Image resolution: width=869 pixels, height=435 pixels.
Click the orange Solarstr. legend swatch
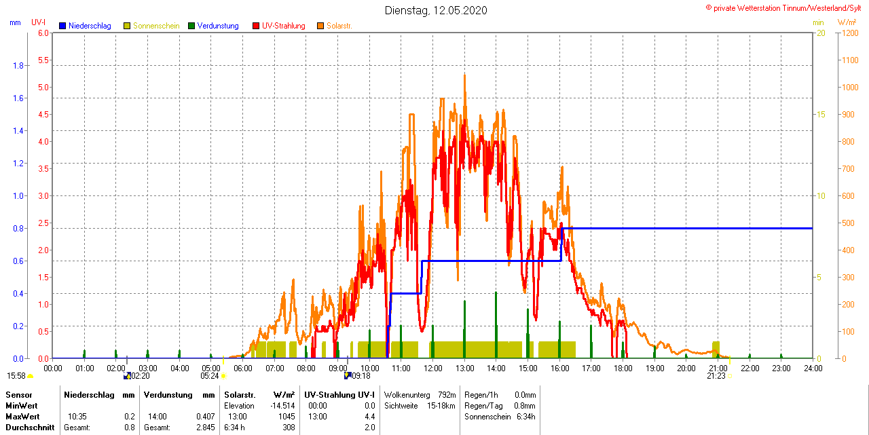point(320,26)
